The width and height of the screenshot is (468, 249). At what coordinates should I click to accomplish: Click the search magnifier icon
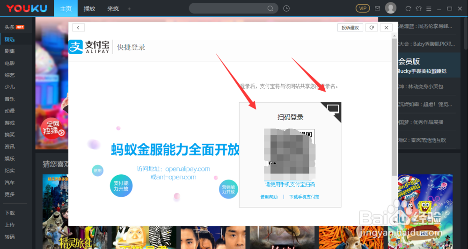[270, 8]
